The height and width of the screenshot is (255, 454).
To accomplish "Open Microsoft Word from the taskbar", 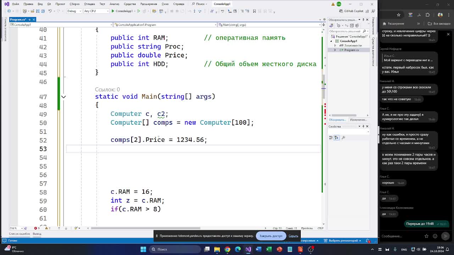I will click(259, 249).
